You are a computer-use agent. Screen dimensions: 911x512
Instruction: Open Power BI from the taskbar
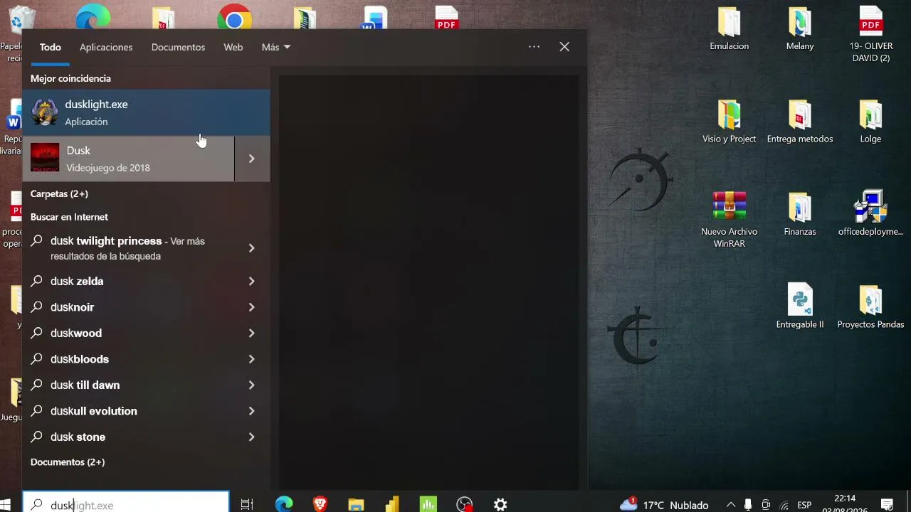(x=392, y=504)
